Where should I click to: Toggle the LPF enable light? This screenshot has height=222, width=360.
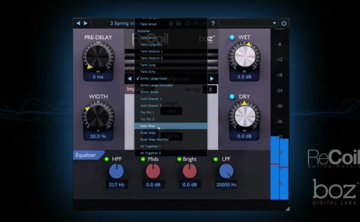coord(215,159)
